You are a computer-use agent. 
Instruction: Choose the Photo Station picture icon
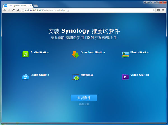tap(125, 54)
